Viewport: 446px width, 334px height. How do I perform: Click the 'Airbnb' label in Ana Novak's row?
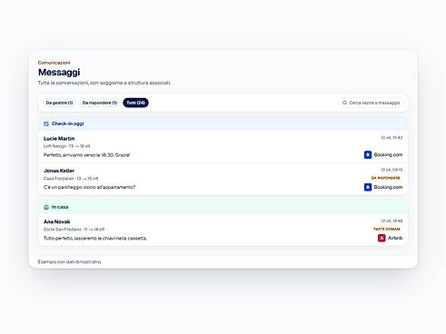coord(395,238)
